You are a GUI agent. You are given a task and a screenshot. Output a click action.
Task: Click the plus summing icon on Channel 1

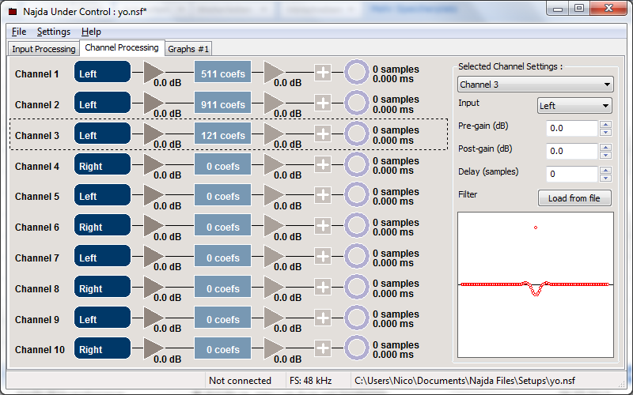click(x=323, y=73)
